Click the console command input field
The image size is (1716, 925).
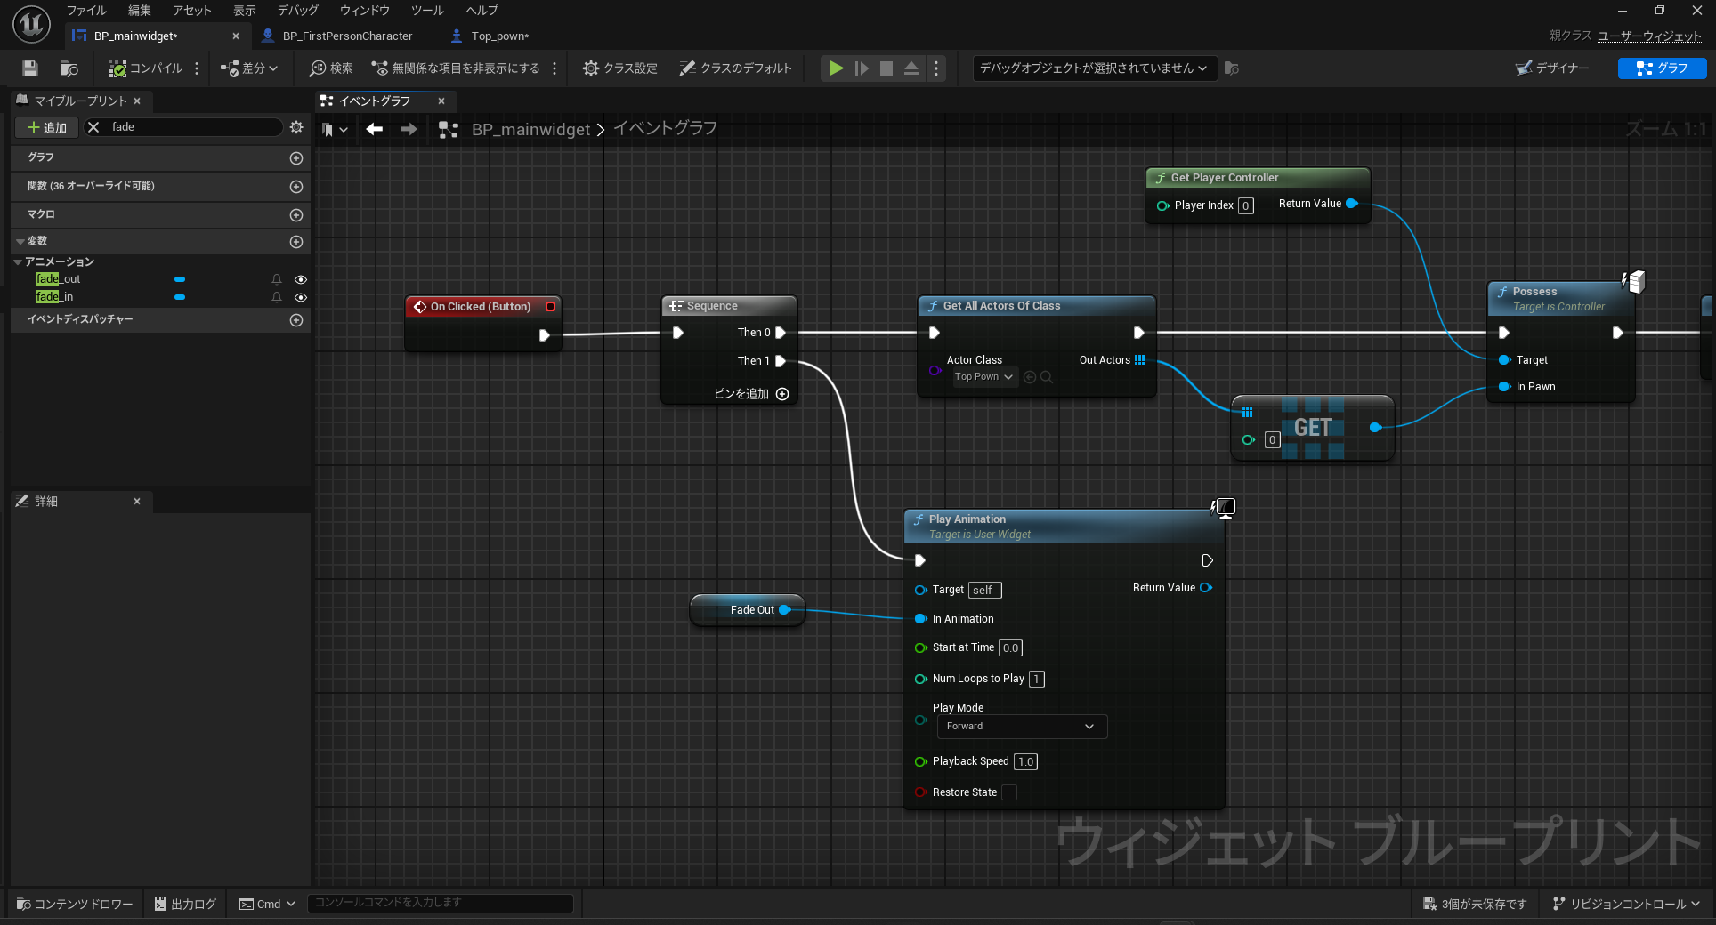point(440,903)
